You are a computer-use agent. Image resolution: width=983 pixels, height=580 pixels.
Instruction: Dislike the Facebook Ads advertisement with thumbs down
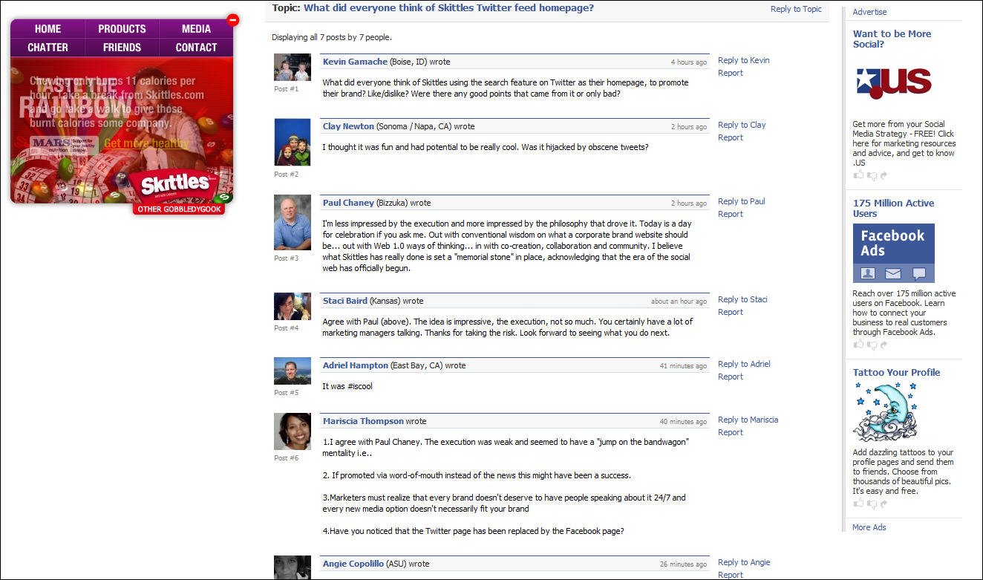coord(872,345)
